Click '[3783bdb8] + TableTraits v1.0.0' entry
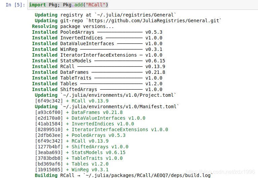Image resolution: width=258 pixels, height=178 pixels. point(79,158)
